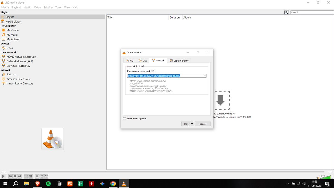
Task: Toggle the playlist view button
Action: click(37, 176)
